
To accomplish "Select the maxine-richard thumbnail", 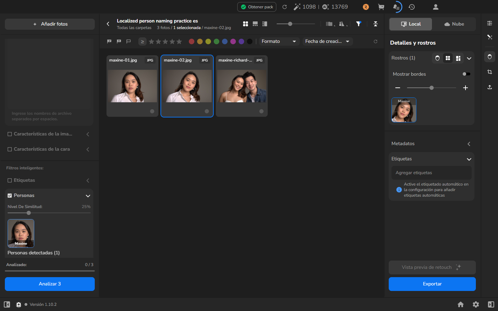I will point(242,86).
